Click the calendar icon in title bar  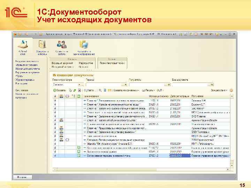pos(196,34)
